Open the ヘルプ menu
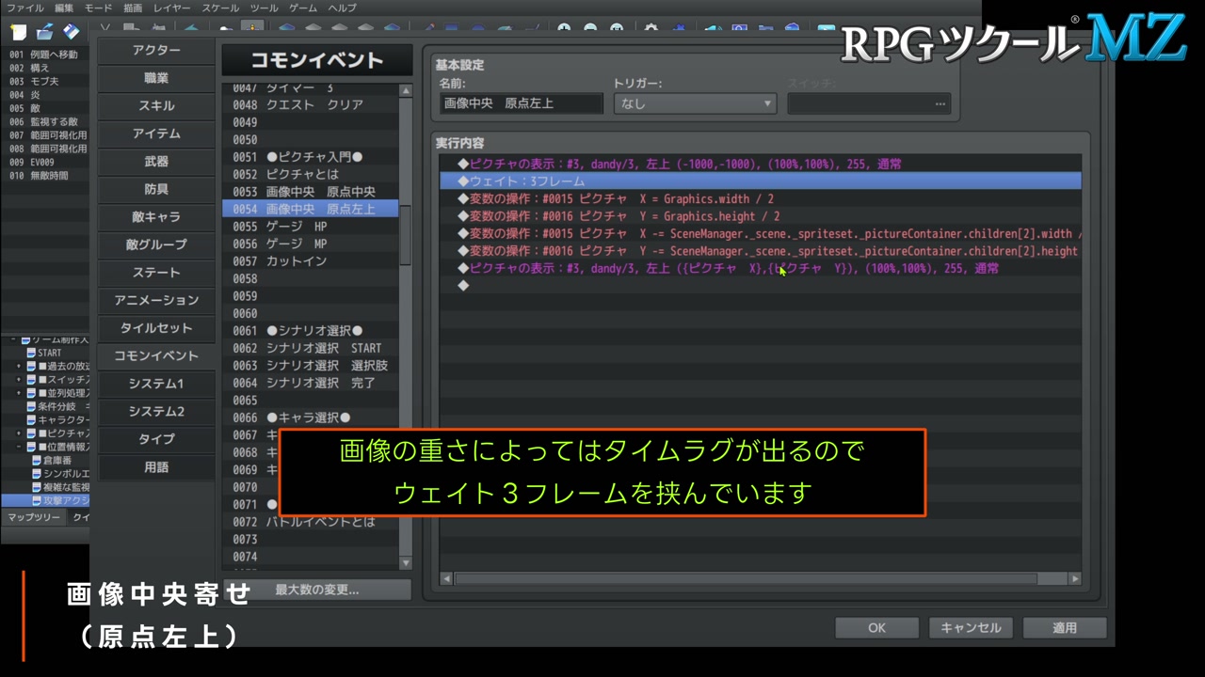Image resolution: width=1205 pixels, height=677 pixels. click(x=342, y=8)
